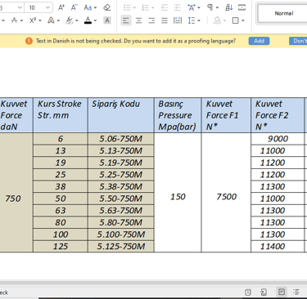307x299 pixels.
Task: Click the page-with-arrow icon in status bar
Action: pos(264,292)
